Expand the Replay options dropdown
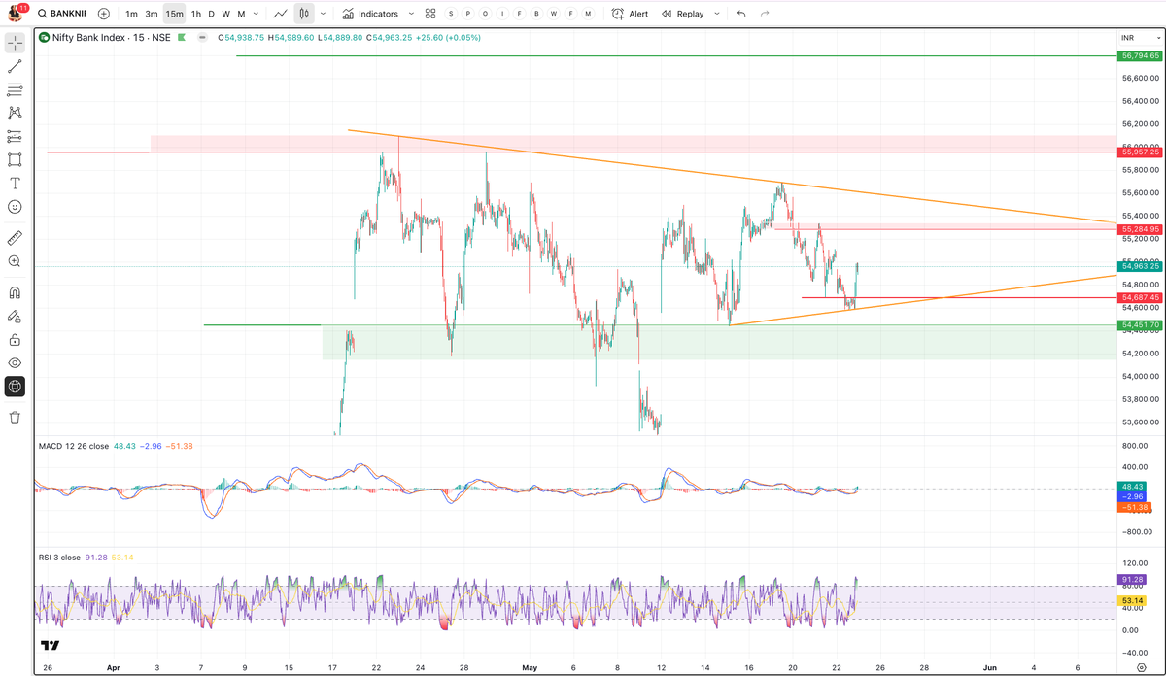This screenshot has width=1166, height=676. 717,14
